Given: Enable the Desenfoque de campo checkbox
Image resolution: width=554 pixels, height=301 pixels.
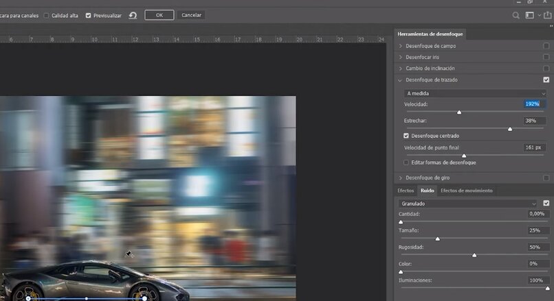Looking at the screenshot, I should tap(546, 46).
